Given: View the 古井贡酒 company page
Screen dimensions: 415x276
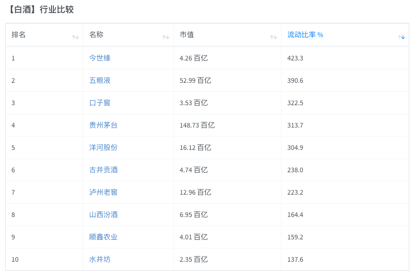Looking at the screenshot, I should (103, 170).
